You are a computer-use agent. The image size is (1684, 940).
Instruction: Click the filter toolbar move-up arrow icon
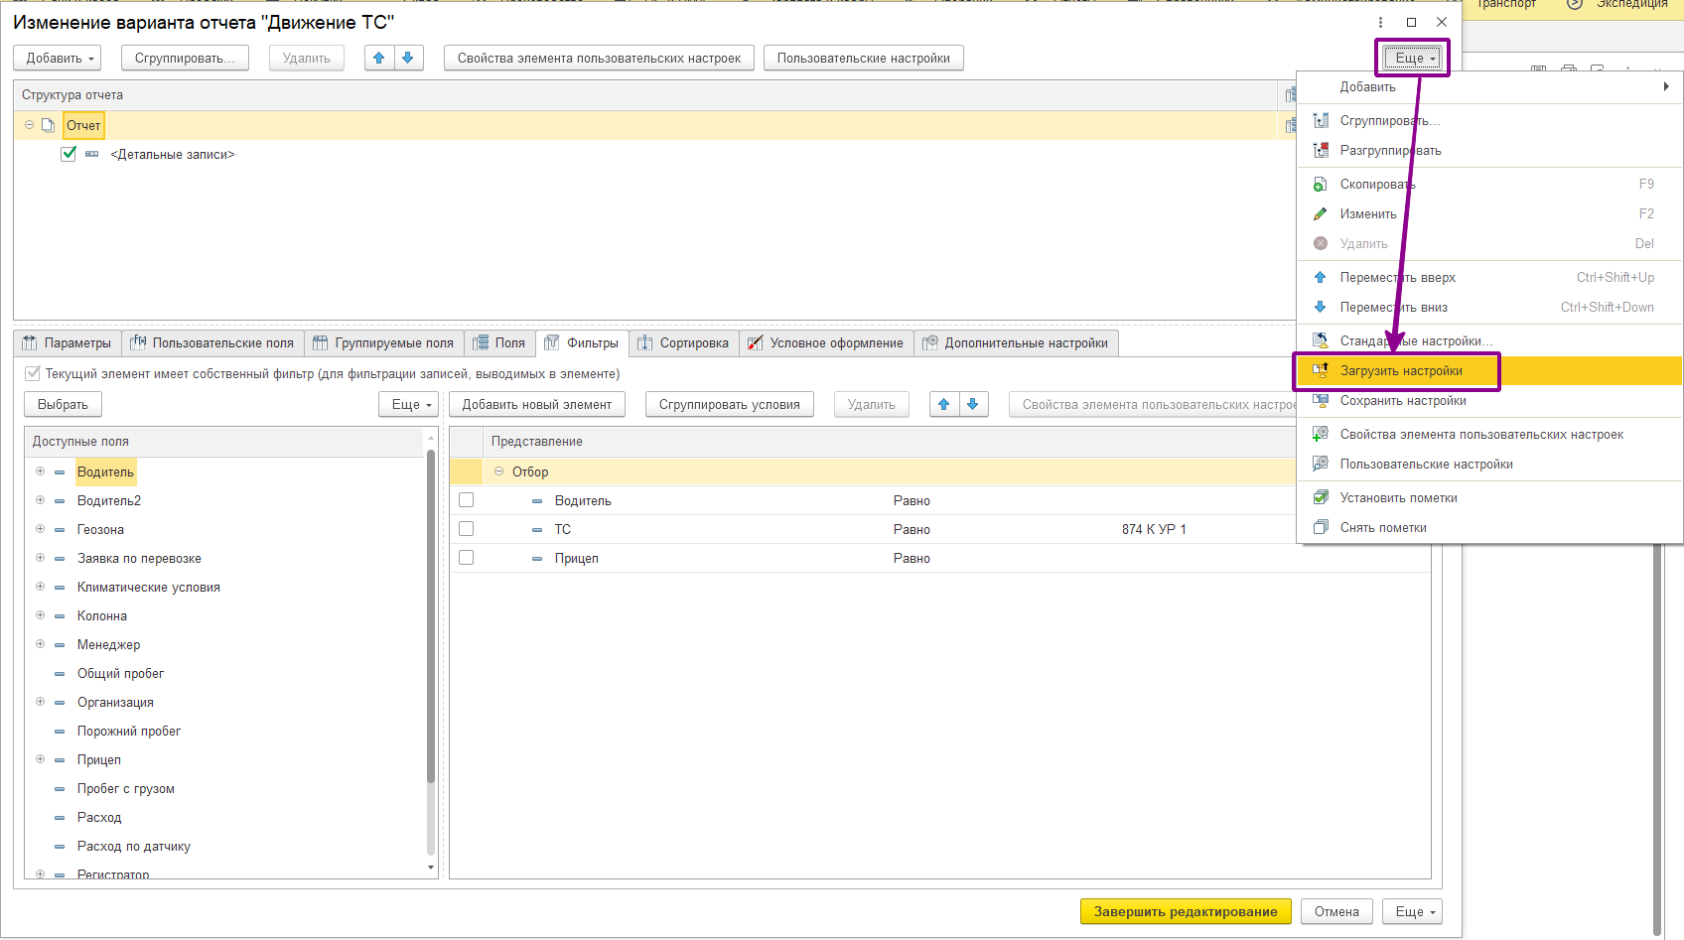click(944, 404)
